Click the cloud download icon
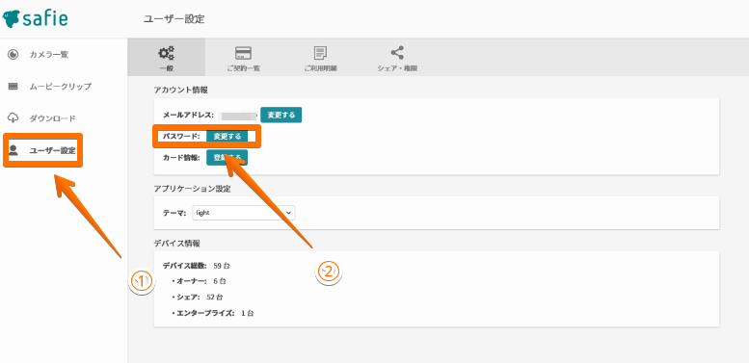The height and width of the screenshot is (363, 749). [13, 118]
